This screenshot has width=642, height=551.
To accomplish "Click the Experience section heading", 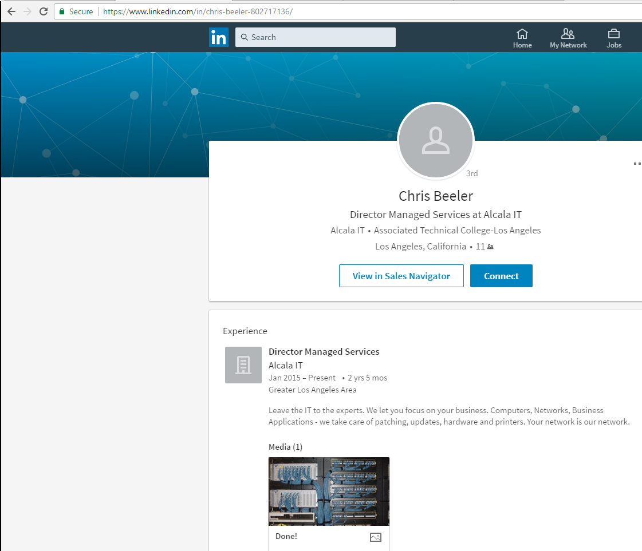I will pos(245,331).
